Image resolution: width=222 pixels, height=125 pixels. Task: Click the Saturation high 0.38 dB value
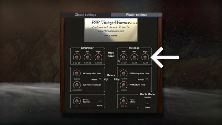98,63
